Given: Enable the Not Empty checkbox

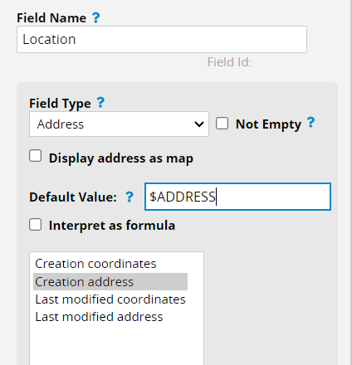Looking at the screenshot, I should (222, 124).
